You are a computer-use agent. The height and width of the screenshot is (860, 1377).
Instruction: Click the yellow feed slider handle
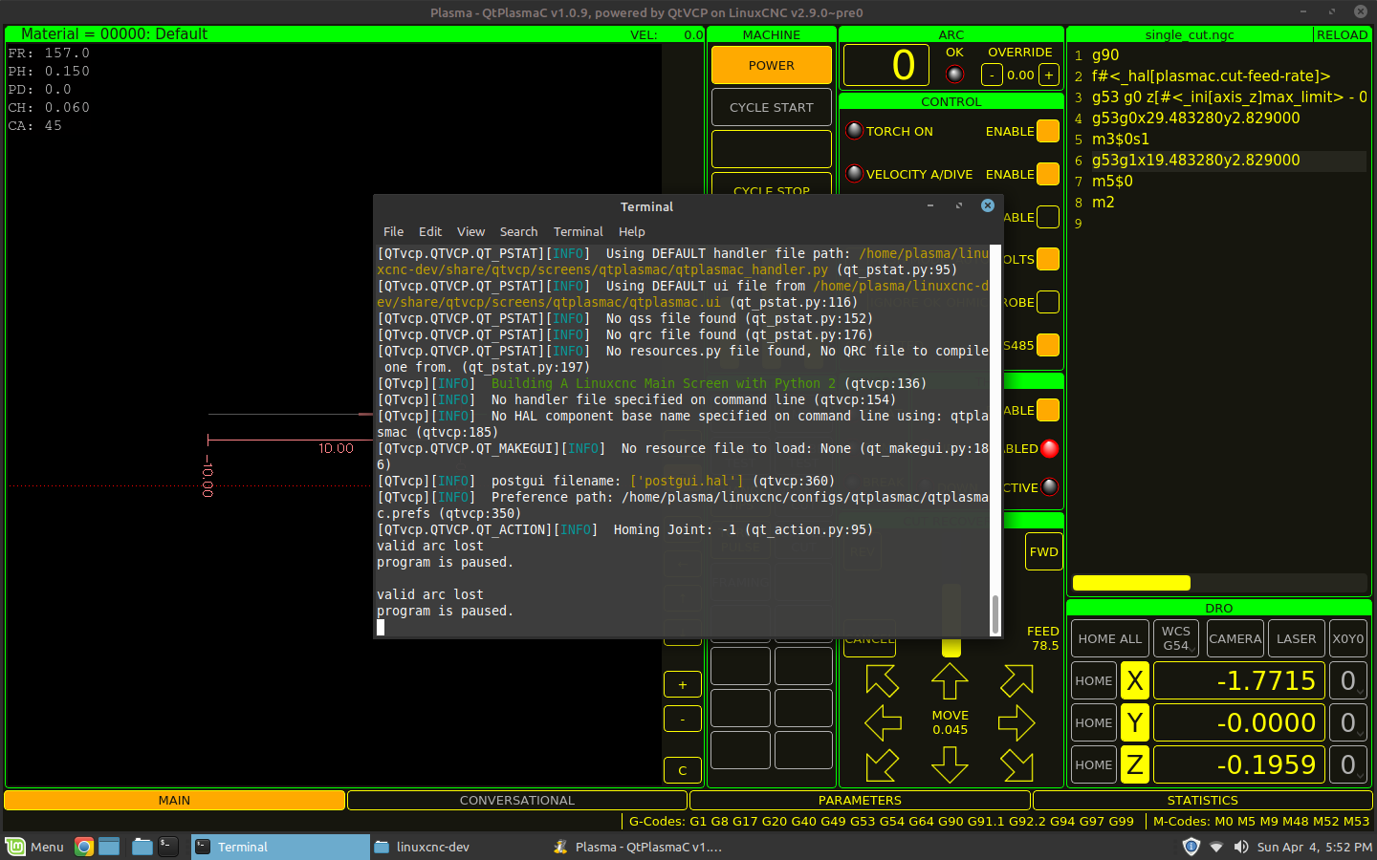951,648
